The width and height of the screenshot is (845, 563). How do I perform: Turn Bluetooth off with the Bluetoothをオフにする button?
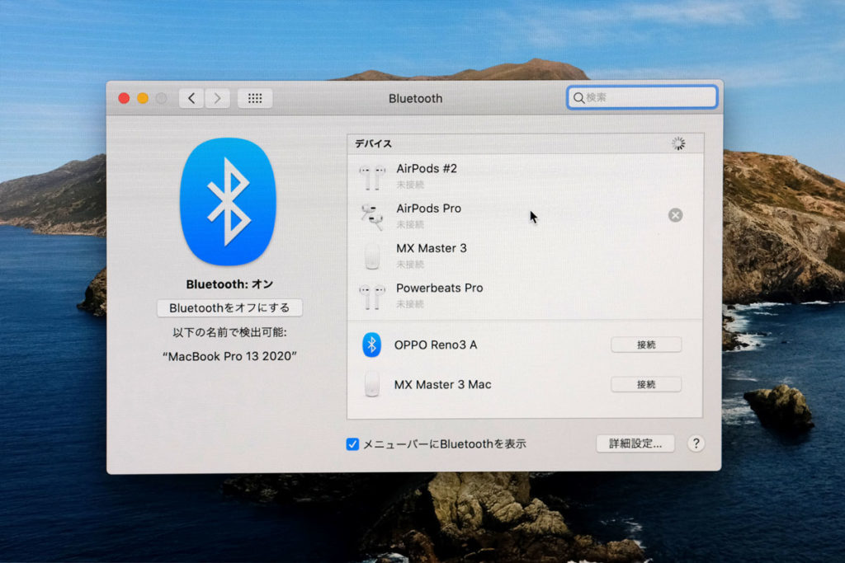coord(229,307)
